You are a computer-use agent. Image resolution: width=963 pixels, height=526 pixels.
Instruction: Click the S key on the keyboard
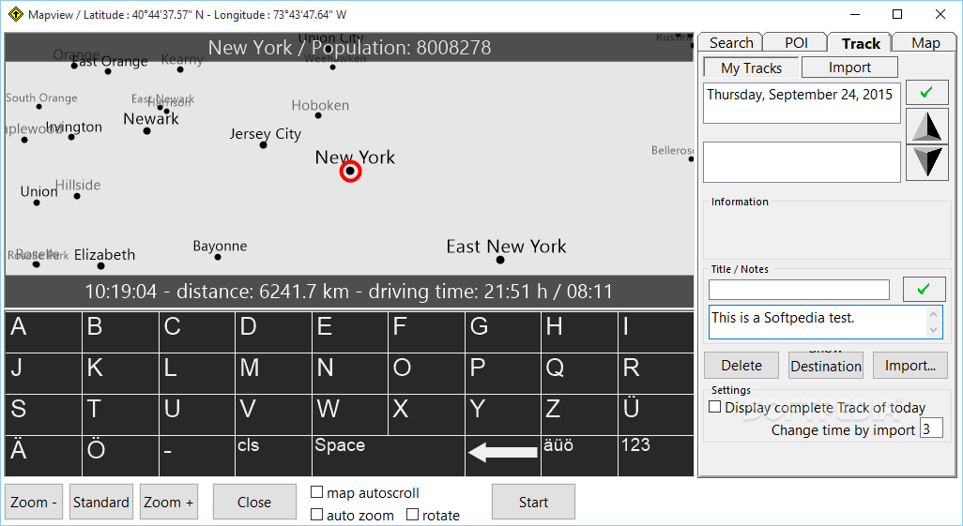(43, 414)
